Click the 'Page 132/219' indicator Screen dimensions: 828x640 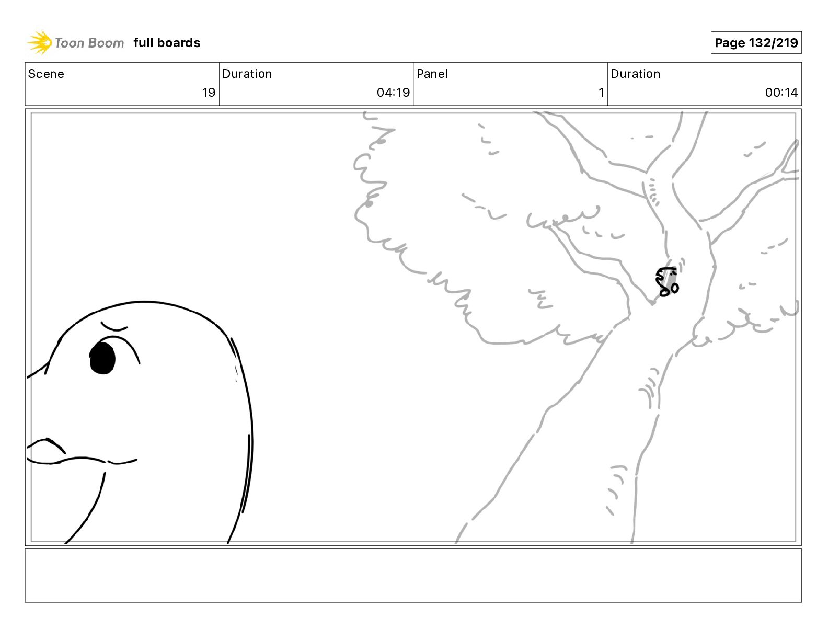(x=756, y=43)
